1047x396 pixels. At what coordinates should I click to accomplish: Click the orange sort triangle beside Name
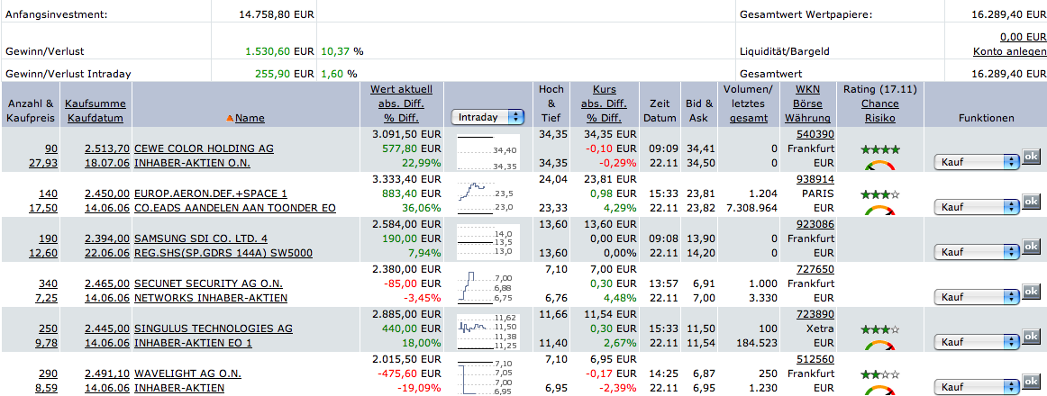(230, 118)
